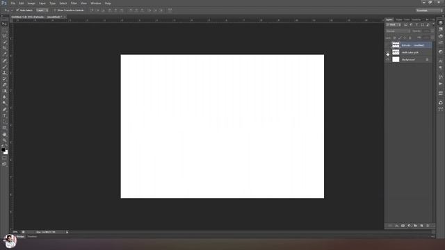Open the Timeline tab at bottom
The image size is (445, 250).
click(x=33, y=237)
